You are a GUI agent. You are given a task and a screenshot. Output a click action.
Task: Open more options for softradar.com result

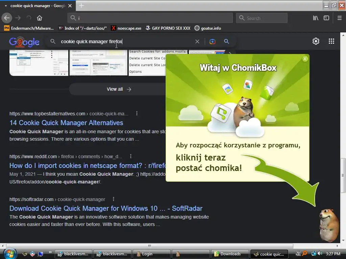(x=114, y=199)
